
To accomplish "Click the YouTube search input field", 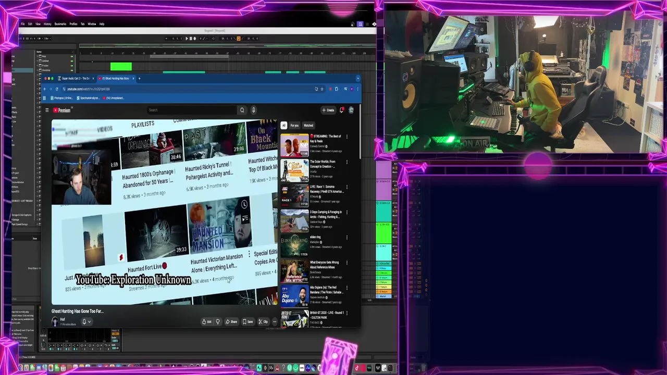I will (192, 110).
